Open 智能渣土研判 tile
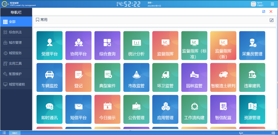The width and height of the screenshot is (278, 135). click(x=223, y=78)
